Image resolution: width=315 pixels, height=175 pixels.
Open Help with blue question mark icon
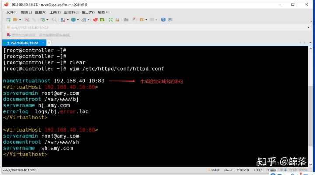(x=163, y=20)
